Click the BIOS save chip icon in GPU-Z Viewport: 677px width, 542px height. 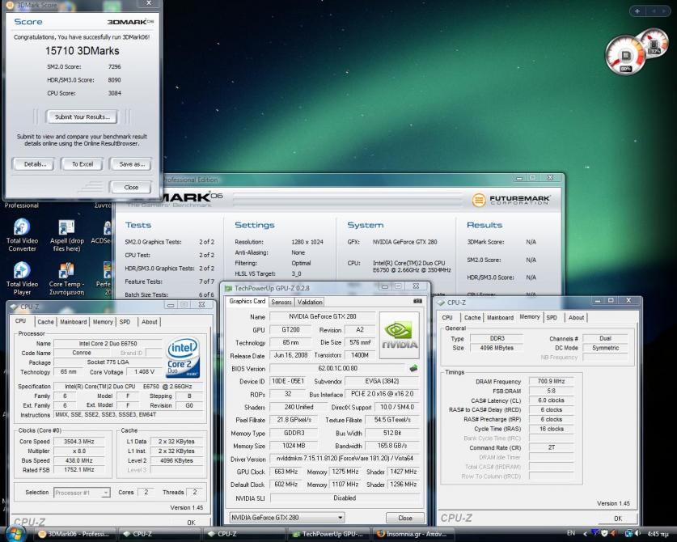[413, 368]
